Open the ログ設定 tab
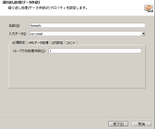 pos(57,43)
